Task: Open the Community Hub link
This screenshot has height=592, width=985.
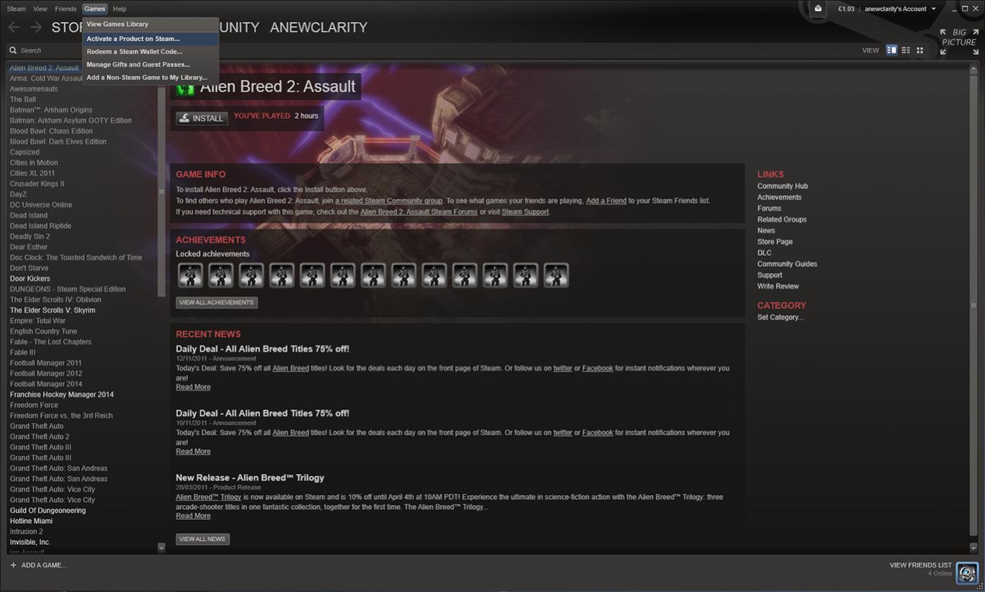Action: [782, 186]
